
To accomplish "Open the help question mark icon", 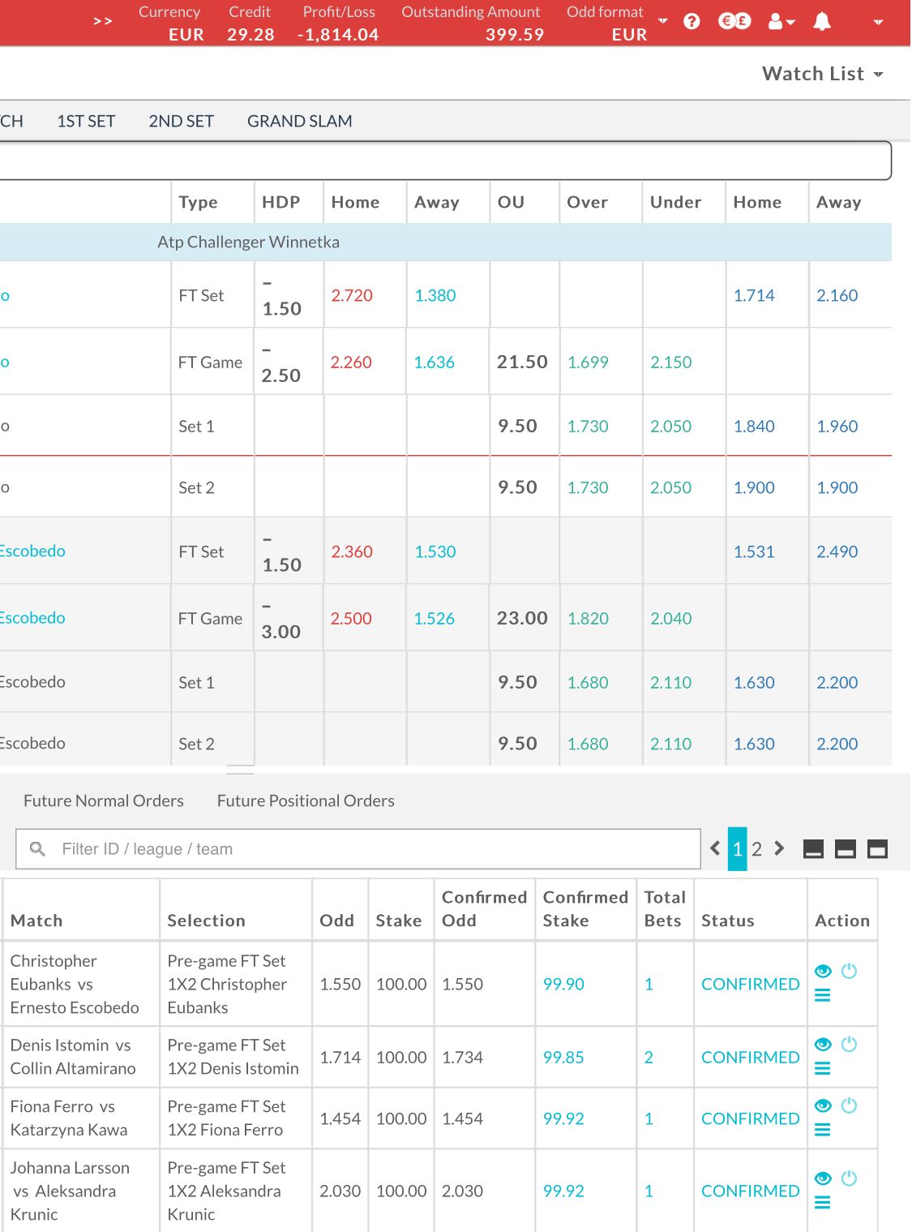I will [691, 22].
